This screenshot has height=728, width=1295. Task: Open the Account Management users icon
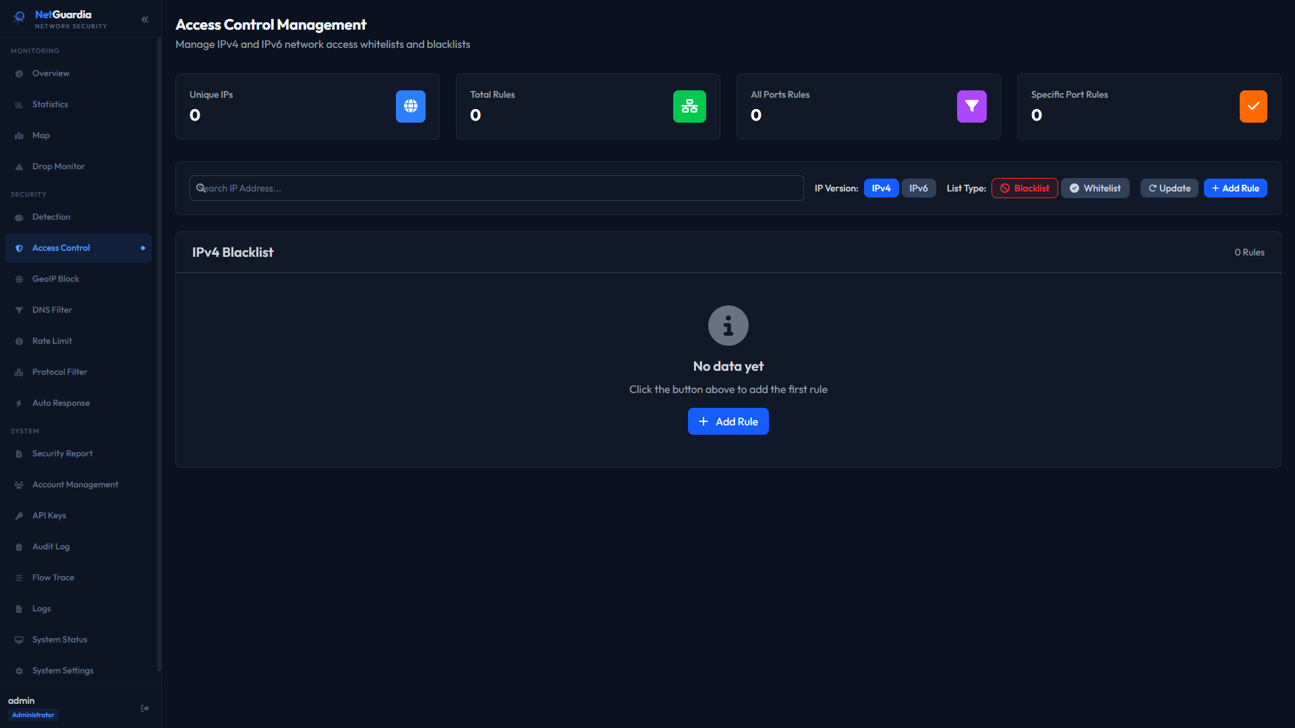19,485
